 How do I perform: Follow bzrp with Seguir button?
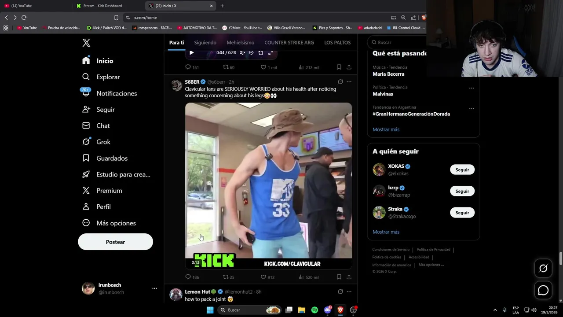tap(462, 191)
